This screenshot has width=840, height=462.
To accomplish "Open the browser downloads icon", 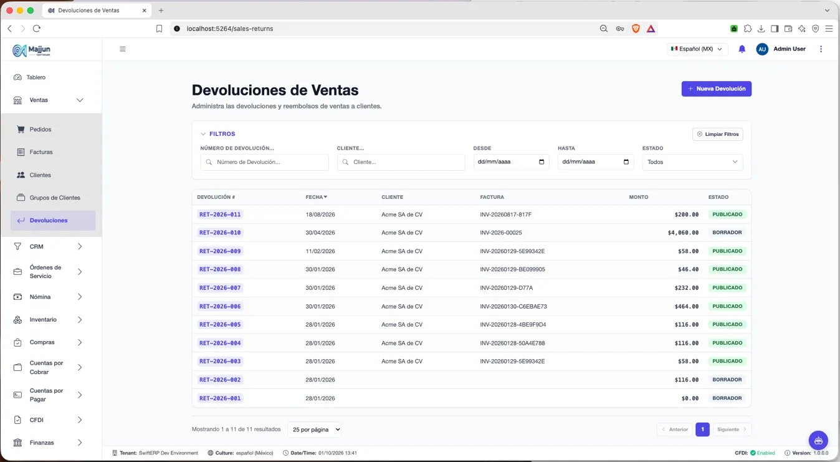I will (761, 29).
